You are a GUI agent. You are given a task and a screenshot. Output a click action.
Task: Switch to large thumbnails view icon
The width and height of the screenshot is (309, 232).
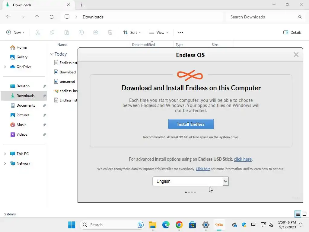pos(304,214)
